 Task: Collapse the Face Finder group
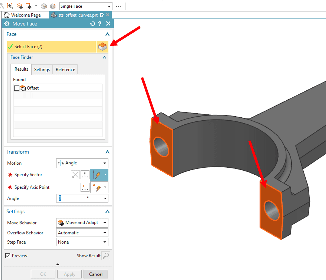pos(104,57)
